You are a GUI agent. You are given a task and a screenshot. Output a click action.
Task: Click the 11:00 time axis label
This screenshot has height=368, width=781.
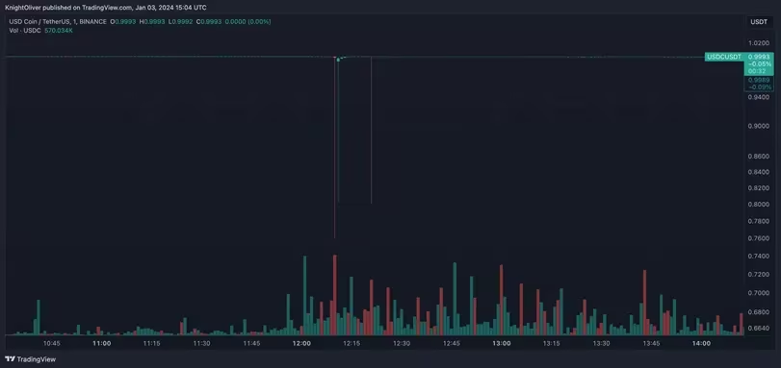pos(102,343)
